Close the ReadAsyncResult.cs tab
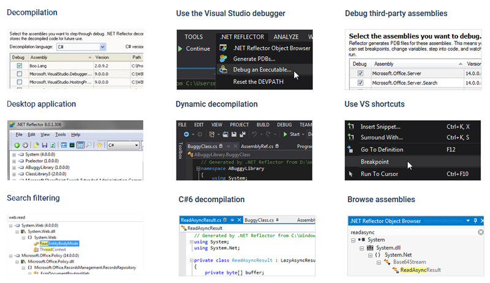 click(x=239, y=220)
